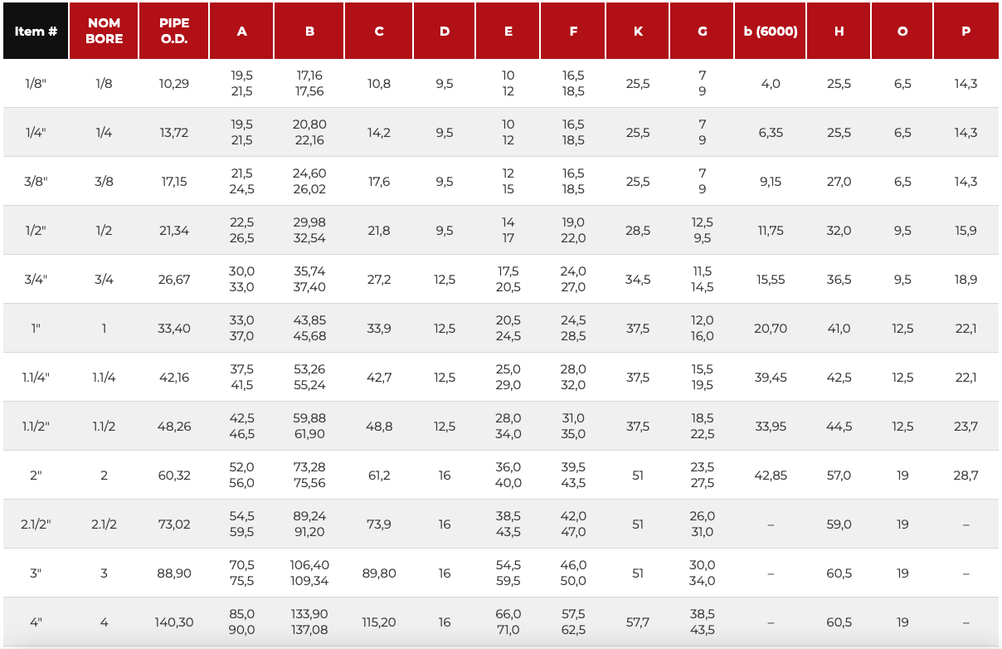
Task: Select the C value 89,80
Action: [379, 573]
